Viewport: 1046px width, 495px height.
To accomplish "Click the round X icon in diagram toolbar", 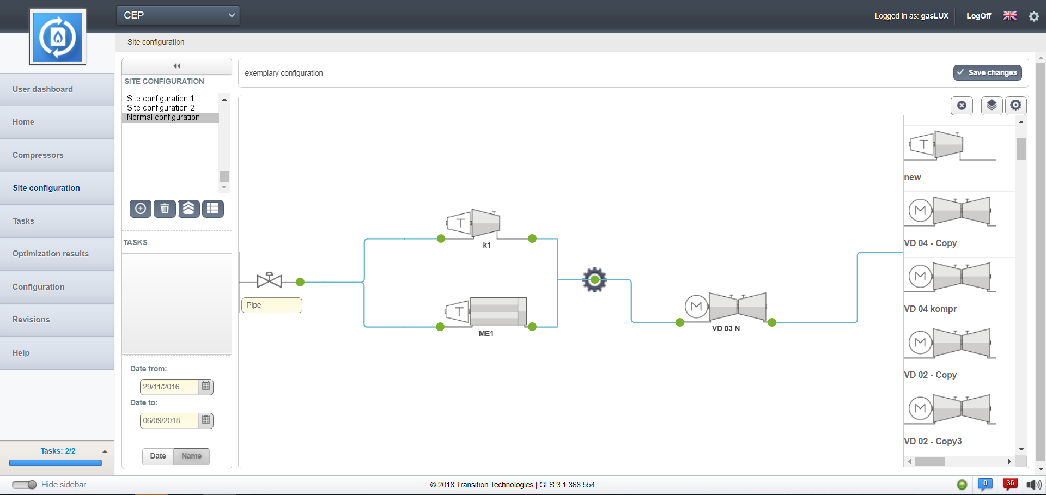I will [962, 106].
